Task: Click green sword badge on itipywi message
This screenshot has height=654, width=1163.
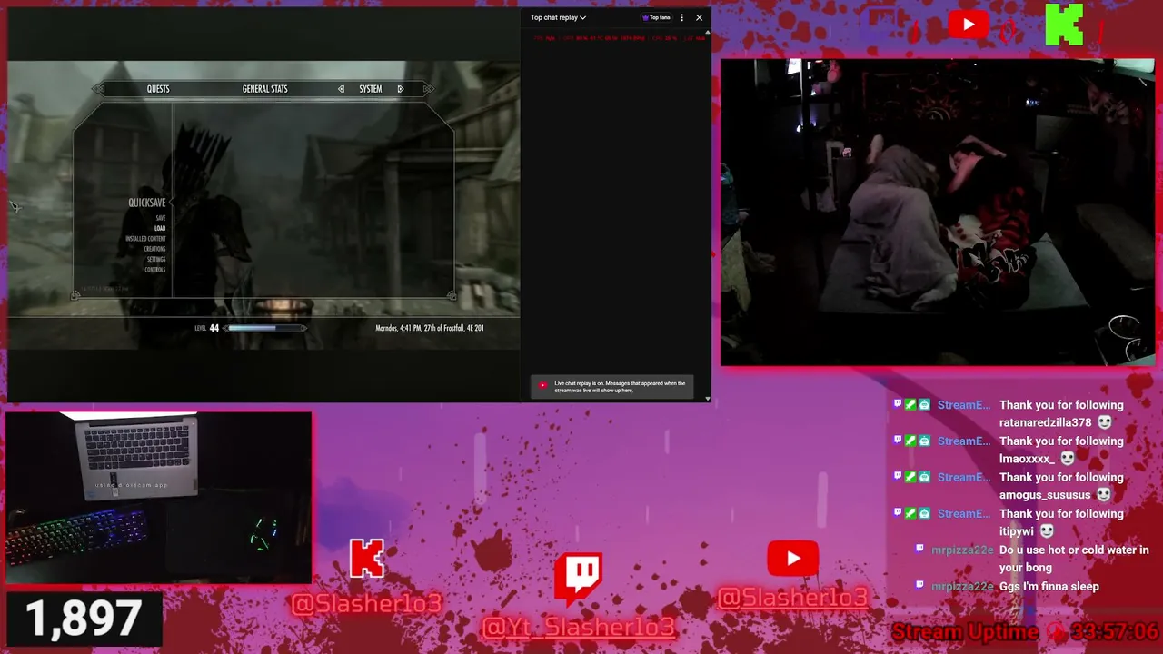Action: (x=910, y=514)
